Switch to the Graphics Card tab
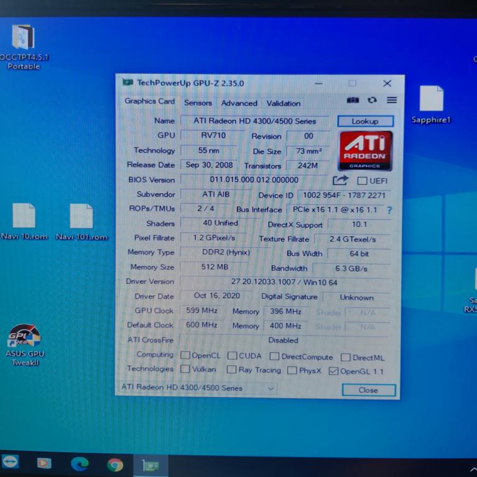The height and width of the screenshot is (477, 477). click(149, 101)
